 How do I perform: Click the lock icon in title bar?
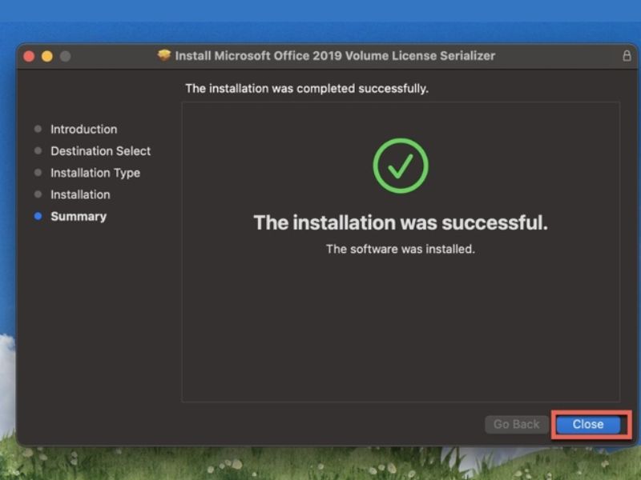point(627,55)
